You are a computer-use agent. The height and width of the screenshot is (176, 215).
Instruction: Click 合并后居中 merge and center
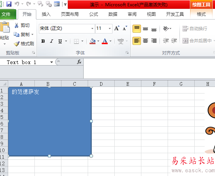(x=197, y=41)
